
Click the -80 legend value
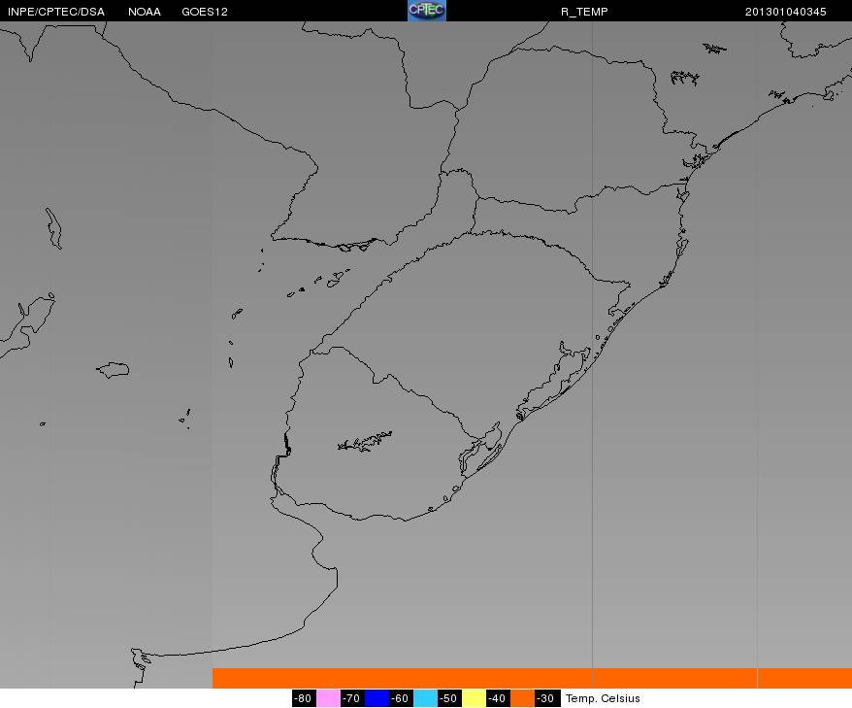[304, 698]
